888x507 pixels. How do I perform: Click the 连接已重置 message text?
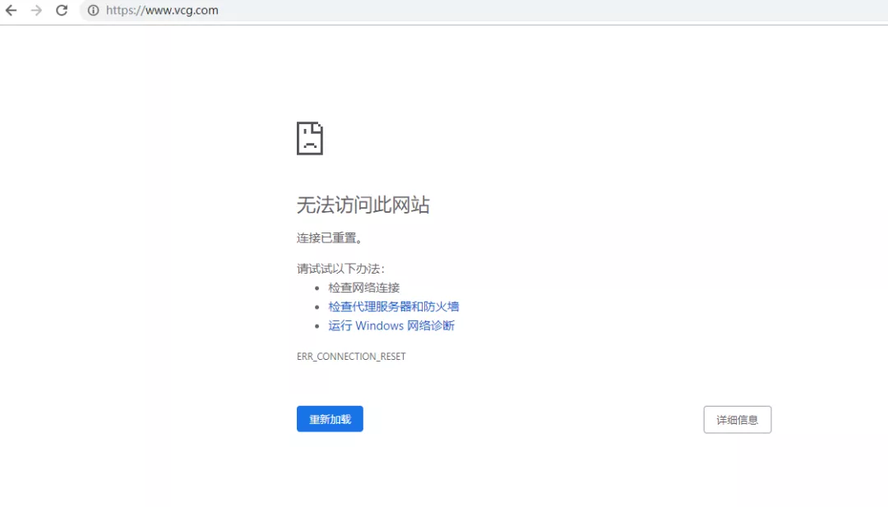point(330,238)
